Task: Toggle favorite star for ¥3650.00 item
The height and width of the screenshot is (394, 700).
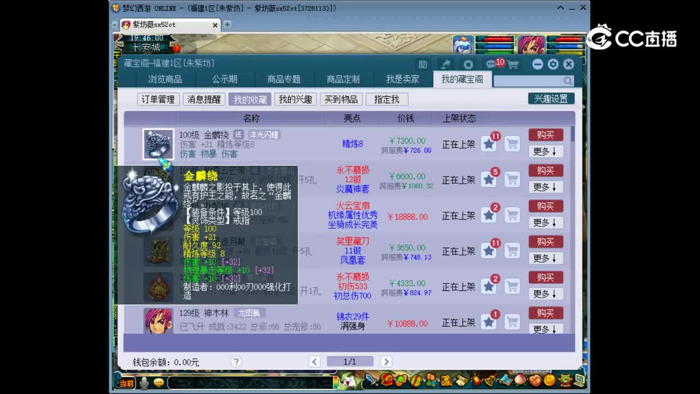Action: [x=489, y=251]
